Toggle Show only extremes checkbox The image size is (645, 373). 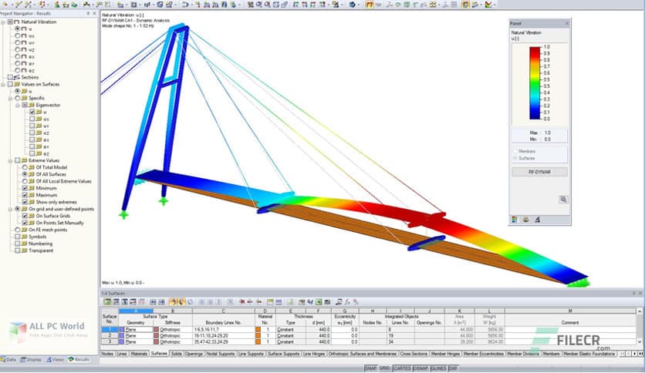[x=25, y=202]
